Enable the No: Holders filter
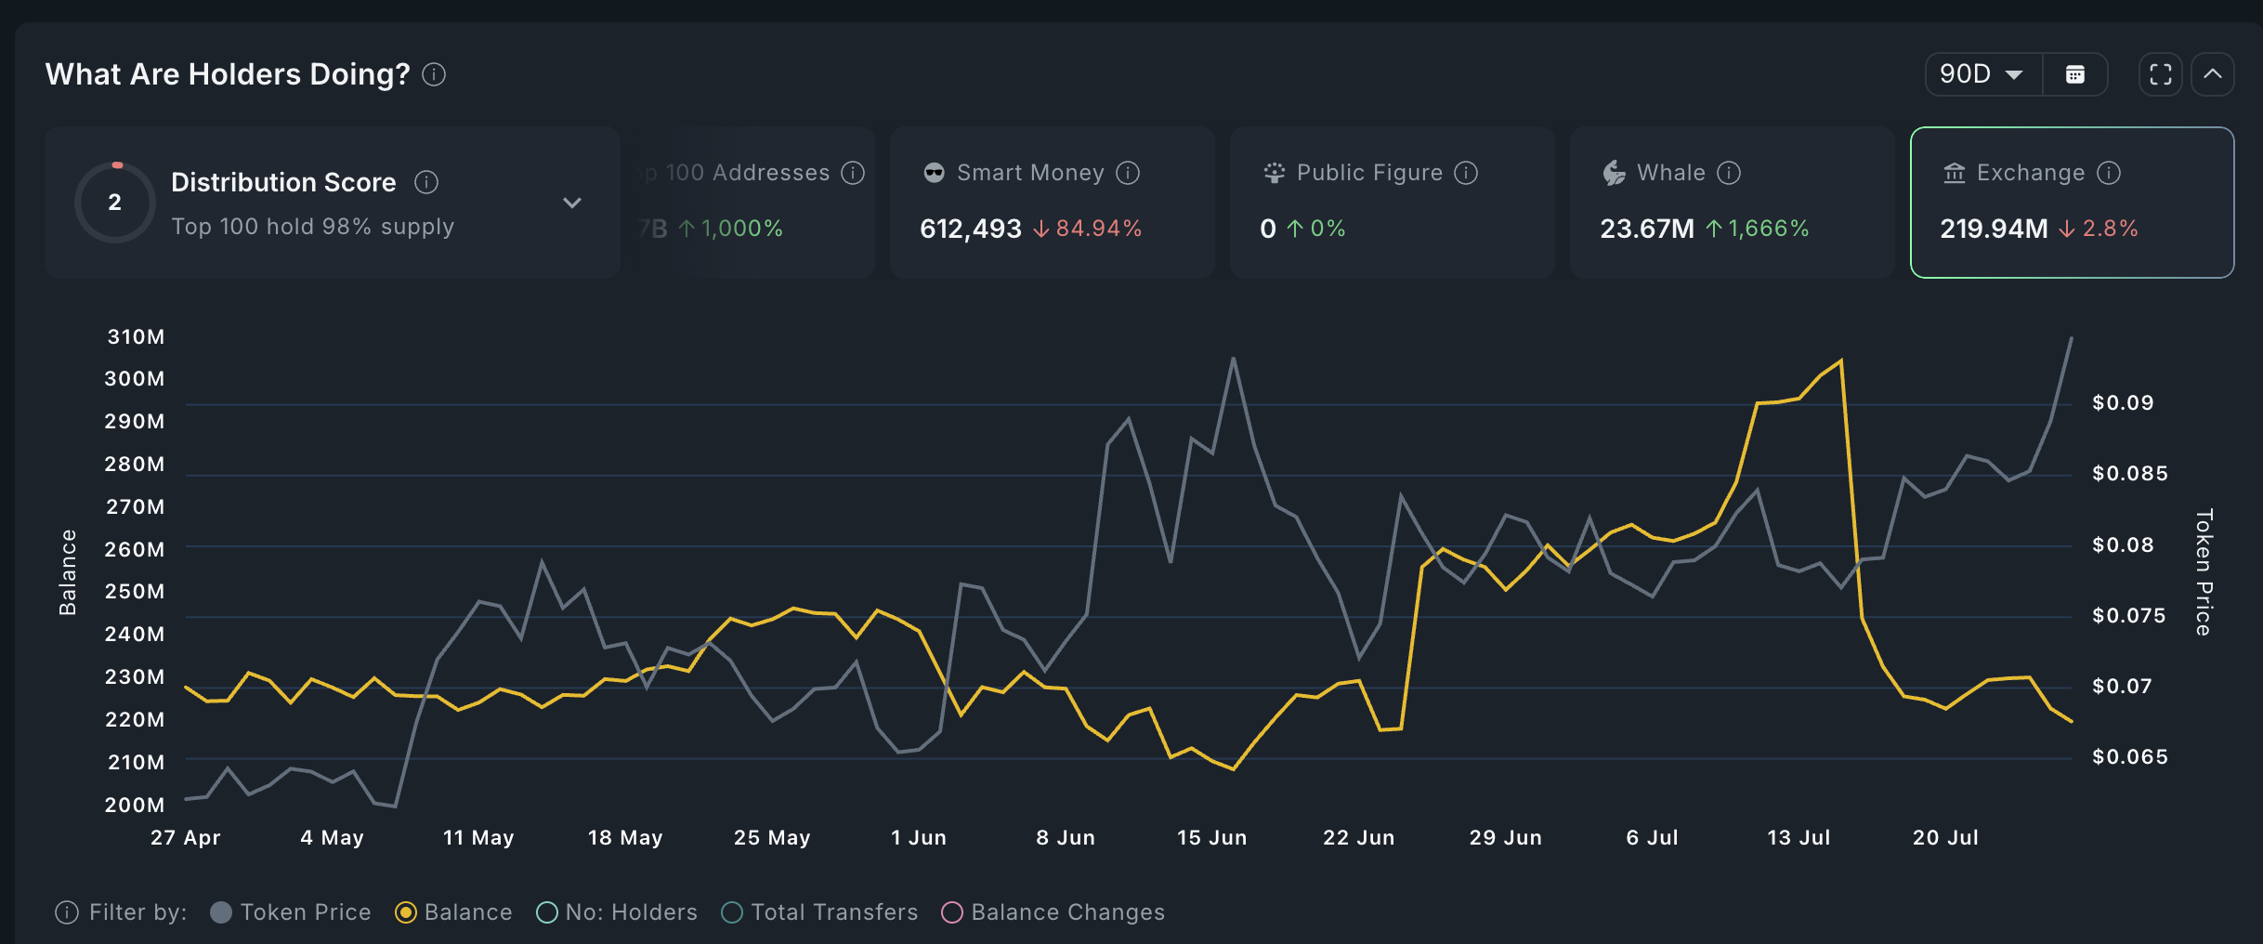Screen dimensions: 2263x944 coord(547,912)
